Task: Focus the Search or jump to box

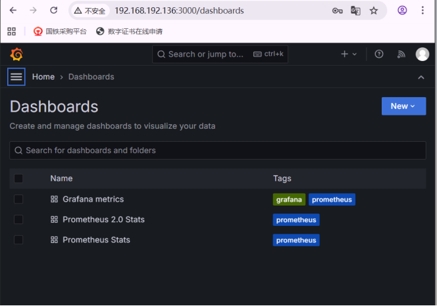Action: click(x=220, y=55)
